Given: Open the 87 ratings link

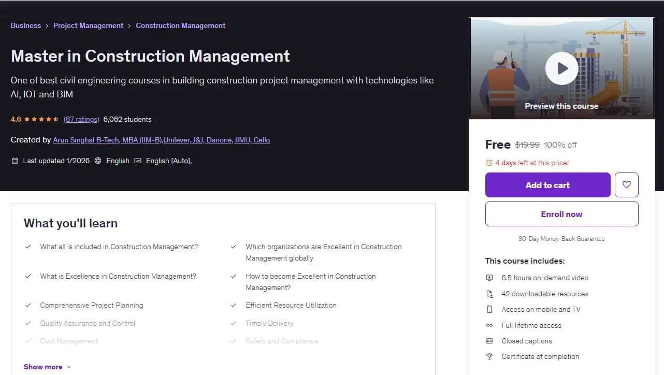Looking at the screenshot, I should (81, 119).
